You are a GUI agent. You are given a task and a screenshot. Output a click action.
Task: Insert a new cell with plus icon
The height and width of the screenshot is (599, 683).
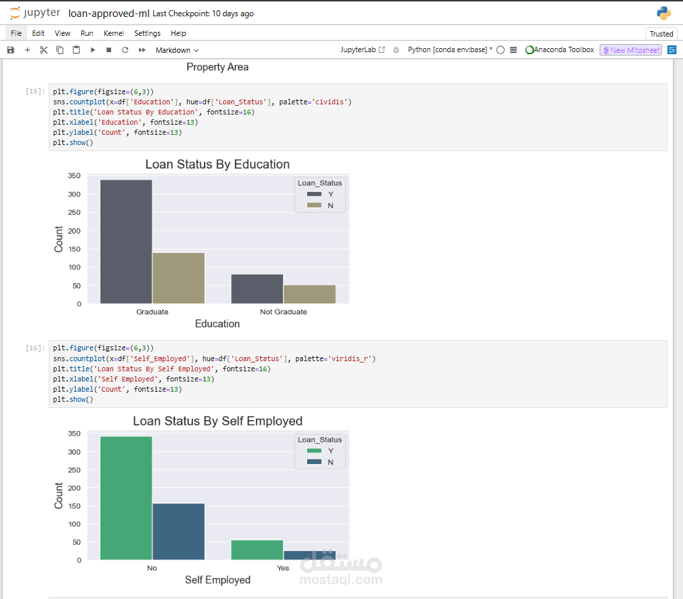(27, 50)
